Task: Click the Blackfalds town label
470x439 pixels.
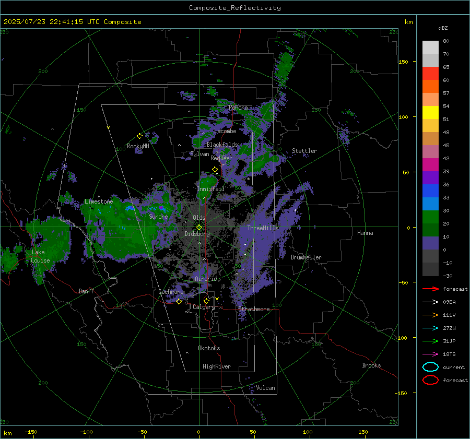Action: click(222, 145)
